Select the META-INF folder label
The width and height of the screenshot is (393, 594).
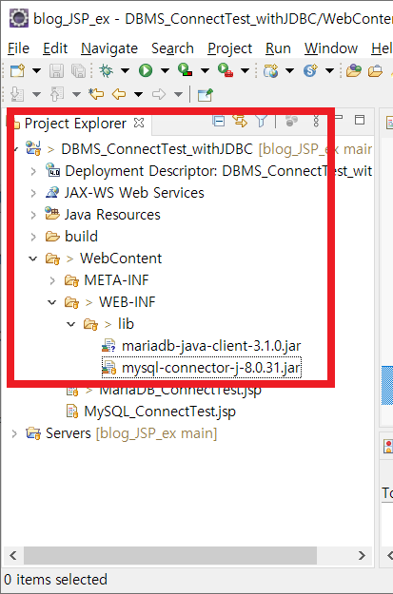click(116, 280)
